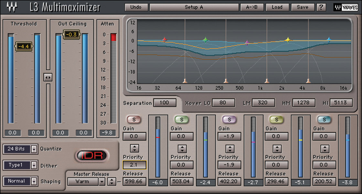Click the Xover LO field showing 80
The width and height of the screenshot is (362, 194).
(x=223, y=102)
